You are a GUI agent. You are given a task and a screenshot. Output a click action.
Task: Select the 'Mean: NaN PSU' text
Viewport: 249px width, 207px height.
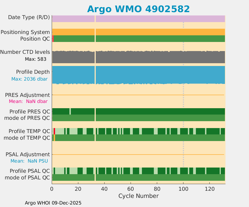point(29,161)
